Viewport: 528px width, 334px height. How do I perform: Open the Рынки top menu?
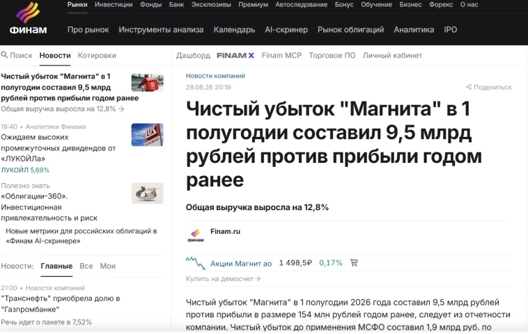coord(77,5)
